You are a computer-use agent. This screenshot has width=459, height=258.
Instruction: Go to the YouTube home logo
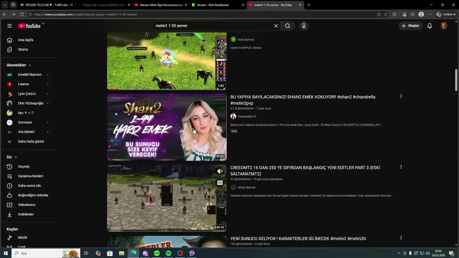coord(29,26)
